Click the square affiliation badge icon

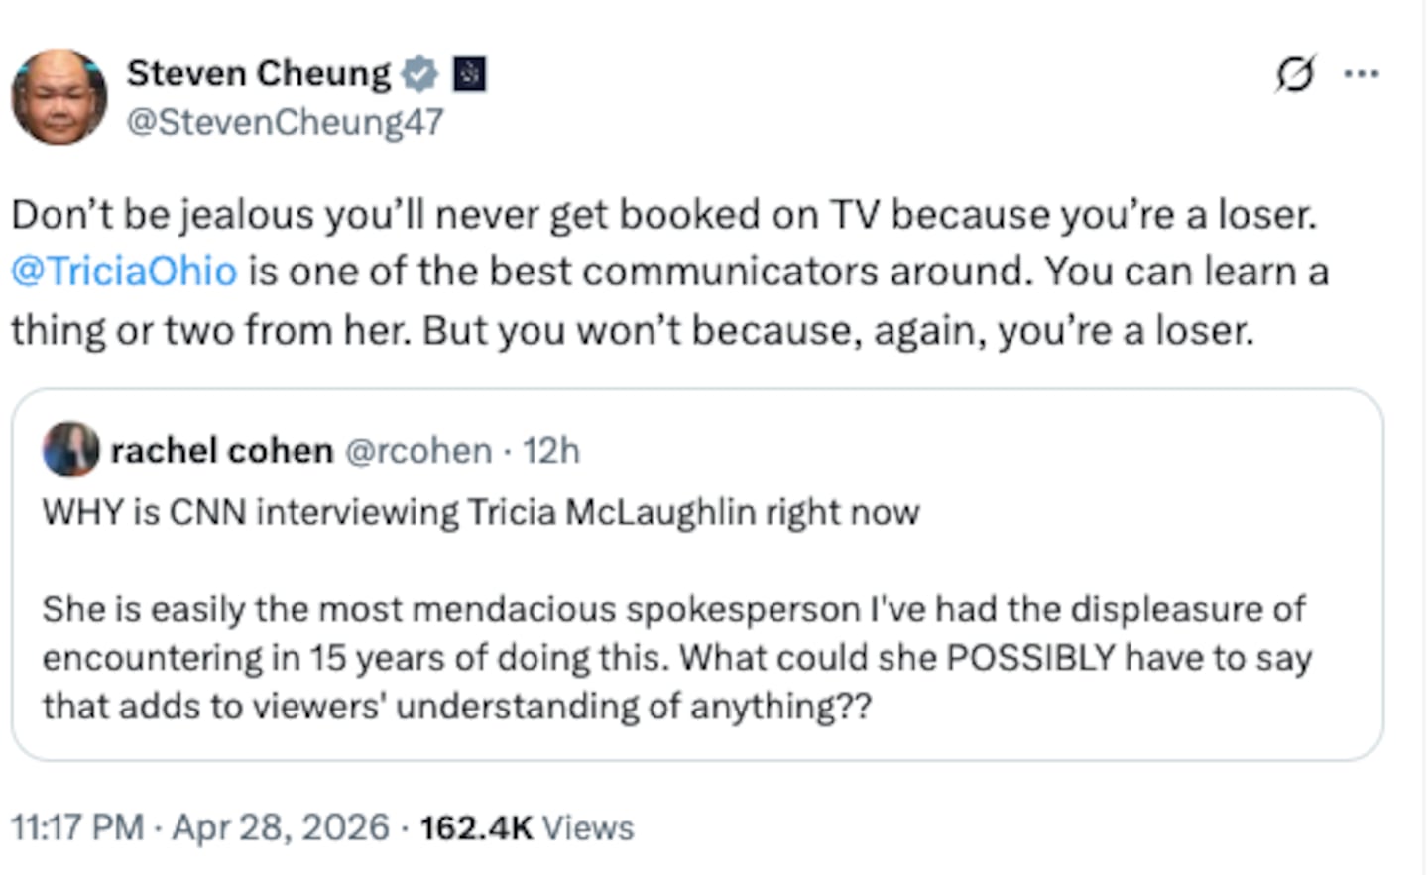pyautogui.click(x=469, y=74)
